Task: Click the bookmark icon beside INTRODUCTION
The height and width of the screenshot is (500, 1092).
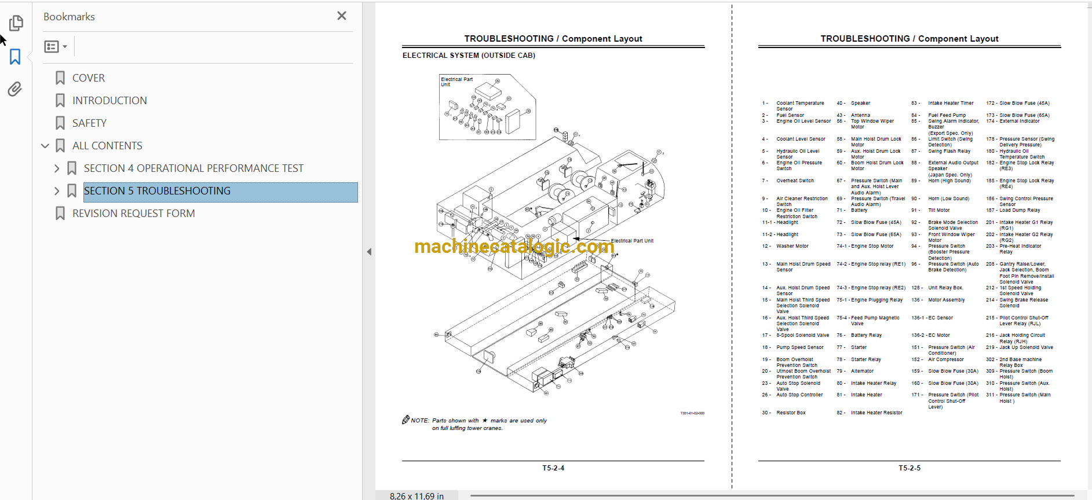Action: [60, 101]
